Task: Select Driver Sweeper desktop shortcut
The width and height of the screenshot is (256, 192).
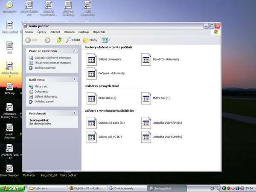Action: pyautogui.click(x=9, y=171)
